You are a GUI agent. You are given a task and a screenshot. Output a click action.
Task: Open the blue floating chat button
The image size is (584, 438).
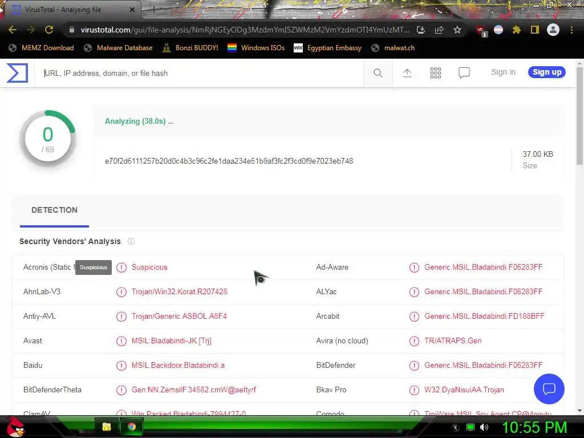point(549,389)
